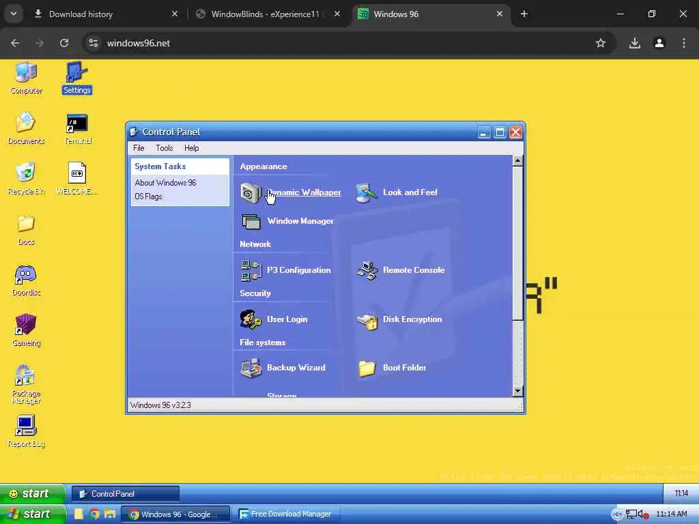Open the Chrome three-dot menu
Image resolution: width=699 pixels, height=524 pixels.
click(684, 43)
